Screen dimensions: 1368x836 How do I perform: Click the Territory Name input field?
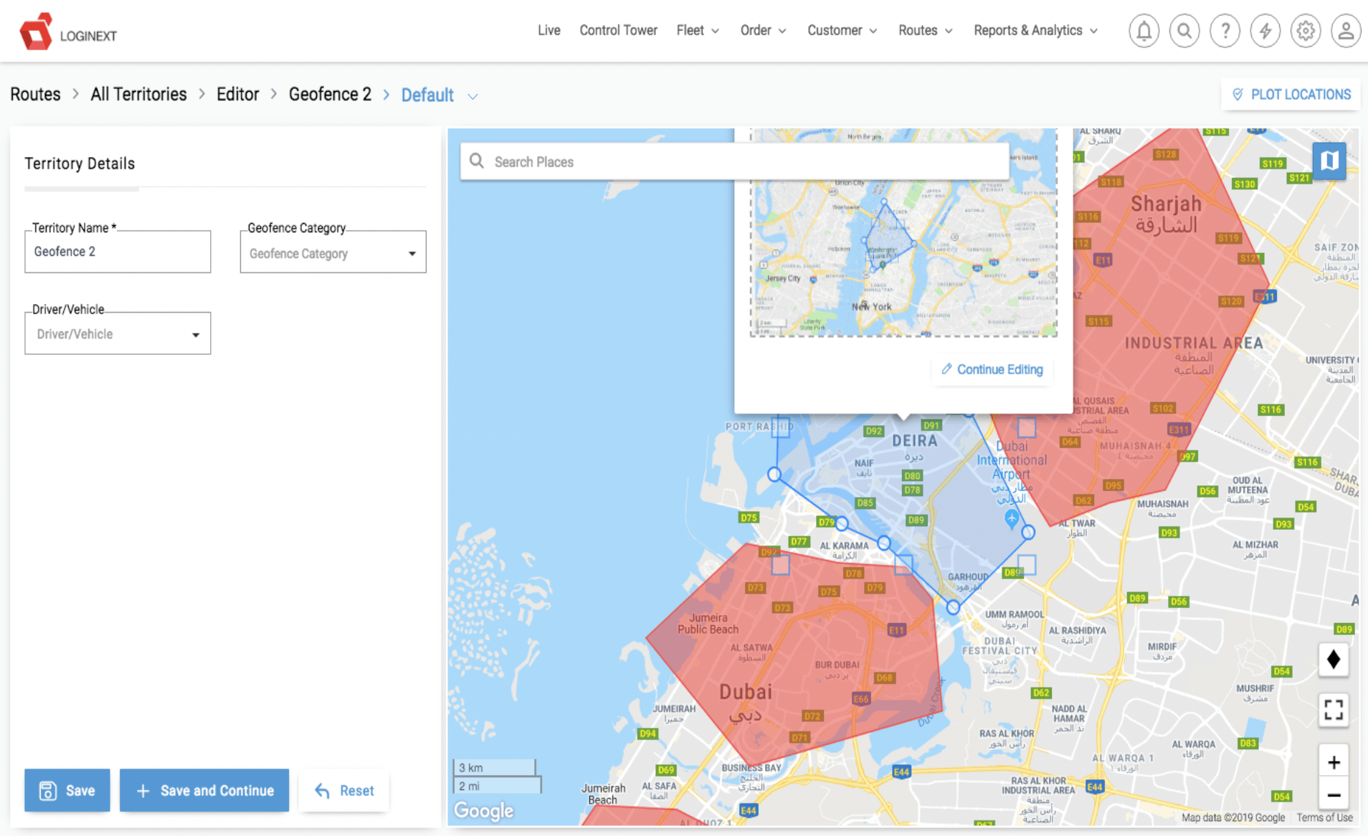(118, 252)
